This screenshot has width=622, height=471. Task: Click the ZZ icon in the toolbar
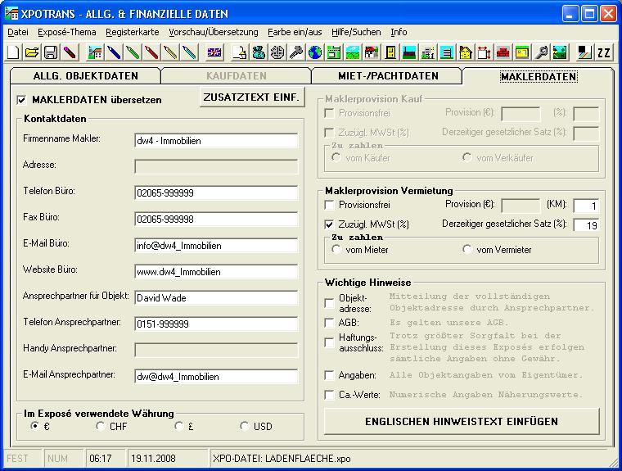click(x=604, y=52)
